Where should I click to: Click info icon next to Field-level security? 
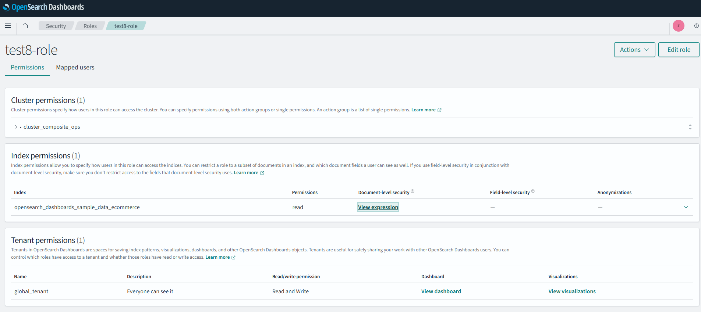pos(533,191)
